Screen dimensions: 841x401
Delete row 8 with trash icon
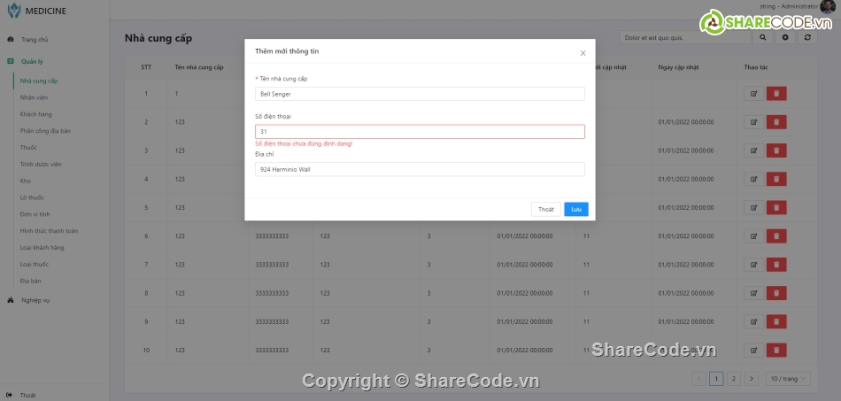(776, 293)
